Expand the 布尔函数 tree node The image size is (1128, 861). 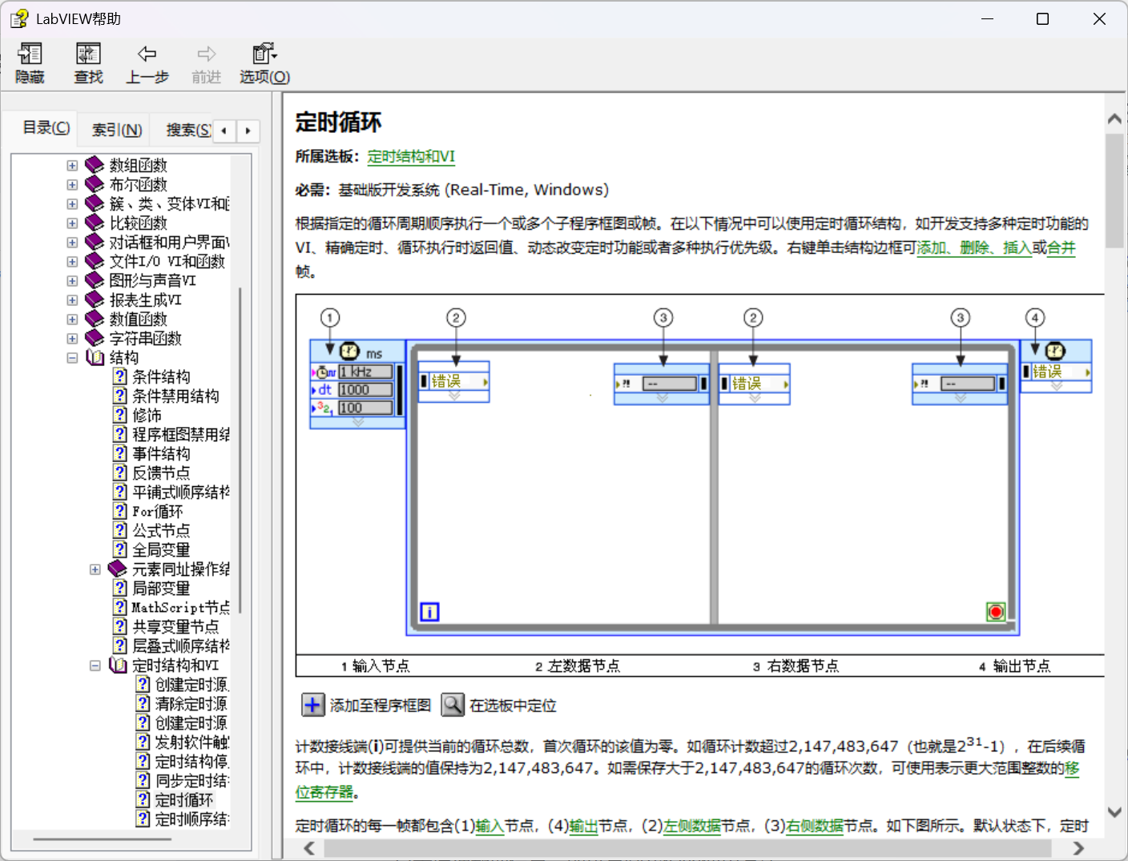tap(72, 185)
